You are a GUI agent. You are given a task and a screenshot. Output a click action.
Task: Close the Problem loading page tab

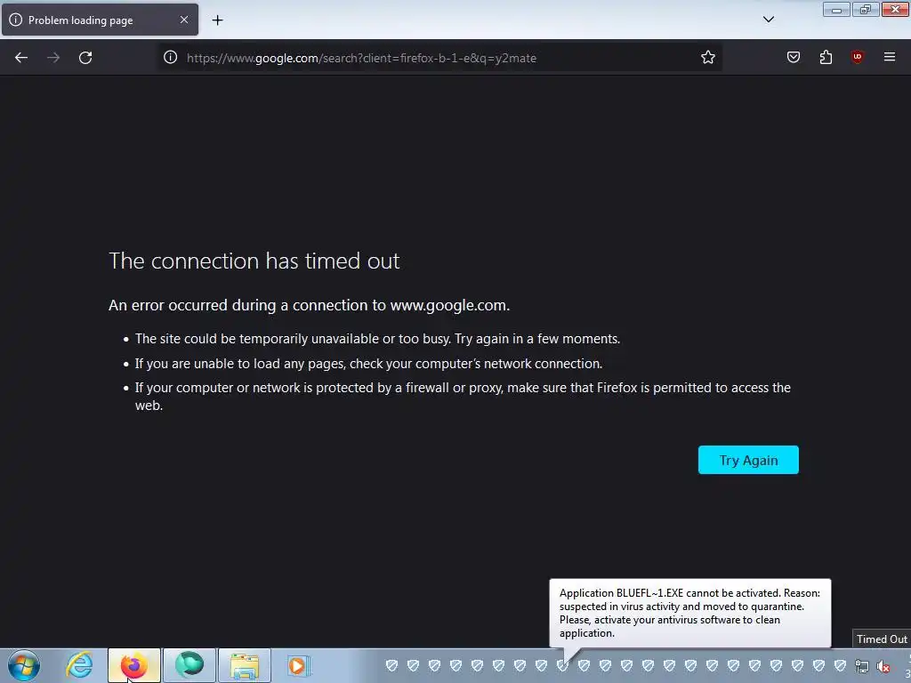184,20
